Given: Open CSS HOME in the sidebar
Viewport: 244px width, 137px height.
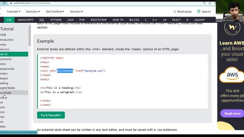Looking at the screenshot, I should 14,35.
